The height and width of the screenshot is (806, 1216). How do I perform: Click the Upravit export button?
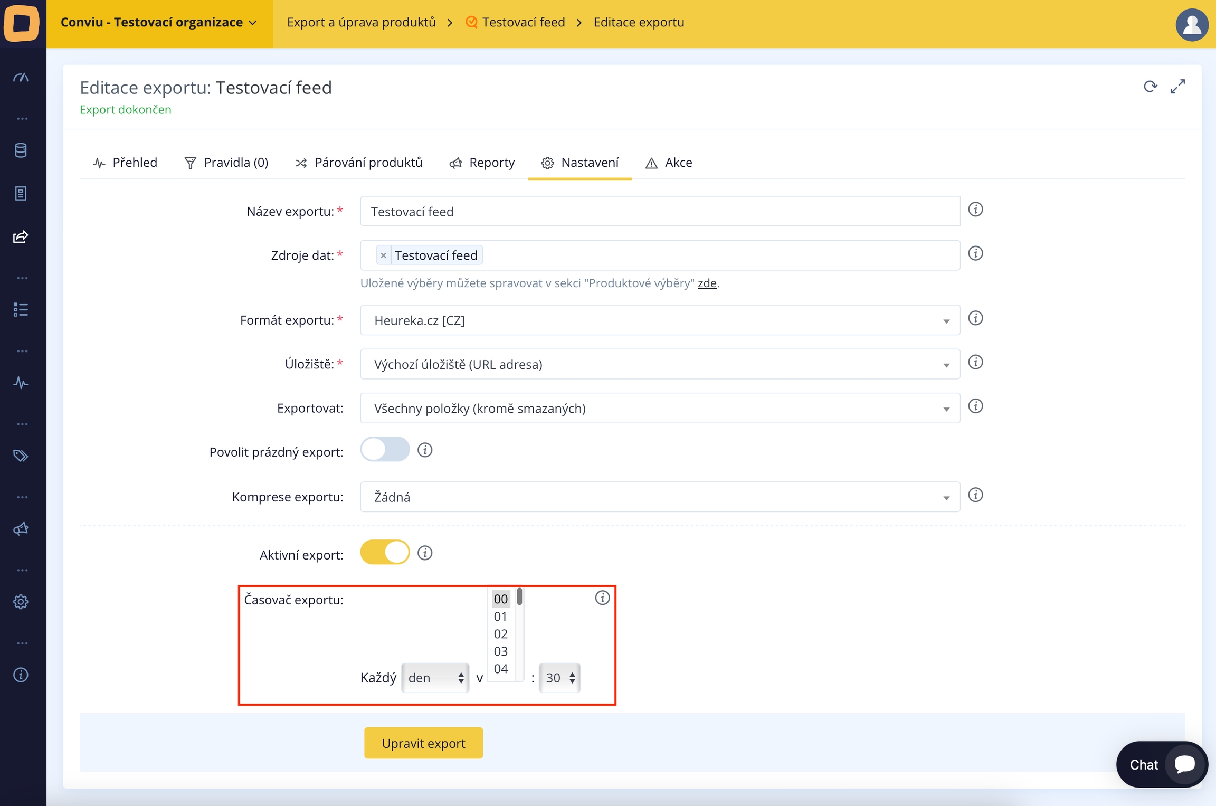point(423,743)
